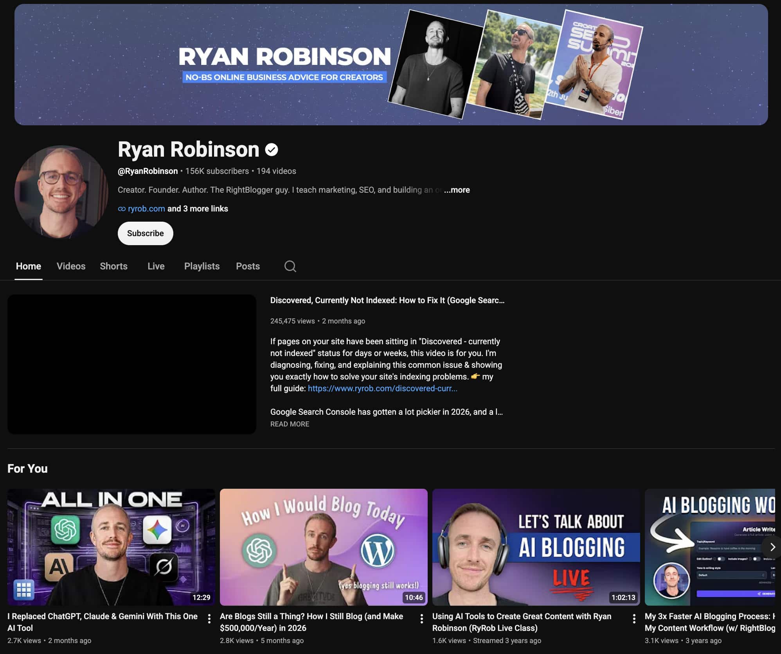The width and height of the screenshot is (781, 654).
Task: Click '3.1K views • 3 years ago' text
Action: (x=683, y=641)
